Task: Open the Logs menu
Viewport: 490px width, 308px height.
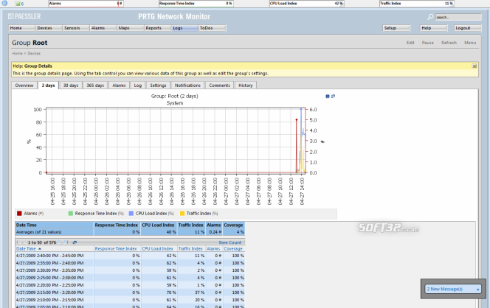Action: point(184,28)
